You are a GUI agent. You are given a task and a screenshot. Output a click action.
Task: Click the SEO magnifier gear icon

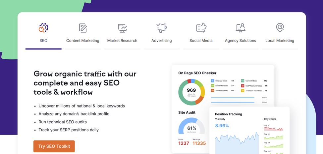[x=43, y=28]
